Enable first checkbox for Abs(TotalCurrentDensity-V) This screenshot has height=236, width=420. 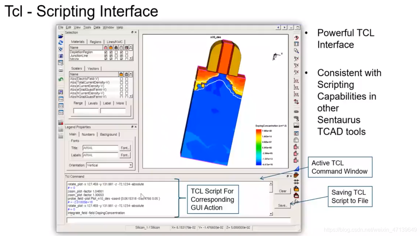[x=122, y=82]
